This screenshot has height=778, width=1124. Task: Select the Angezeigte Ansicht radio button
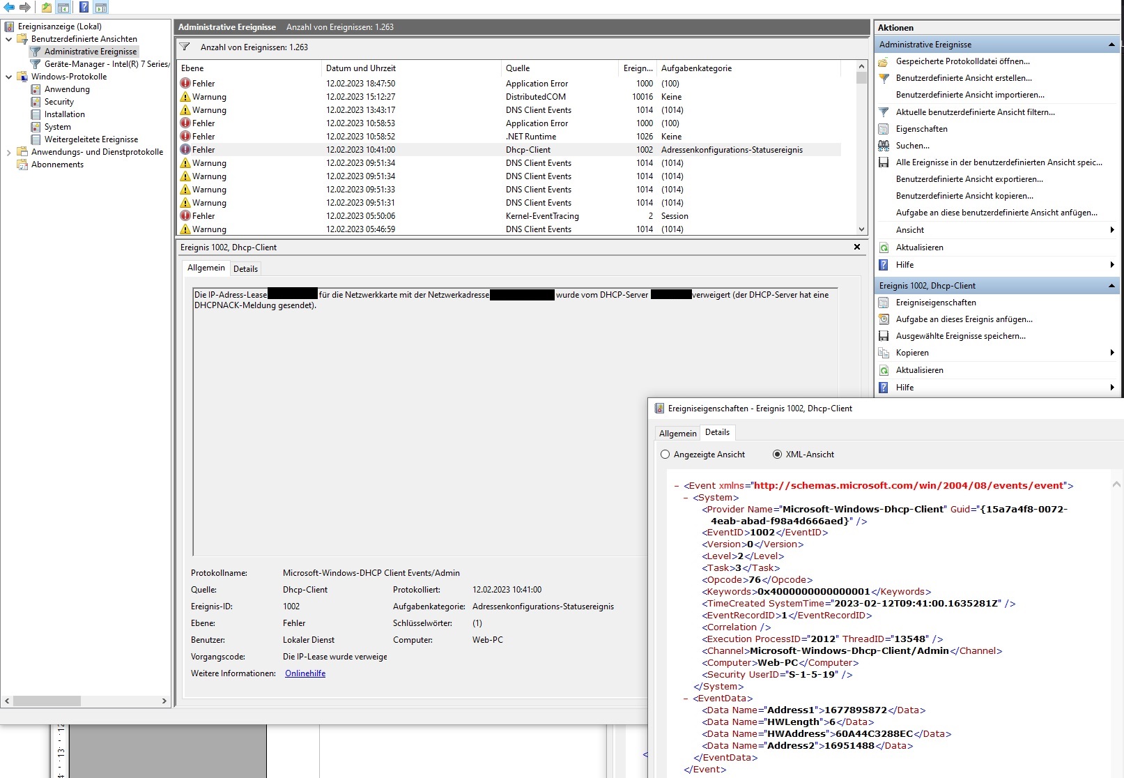coord(665,455)
